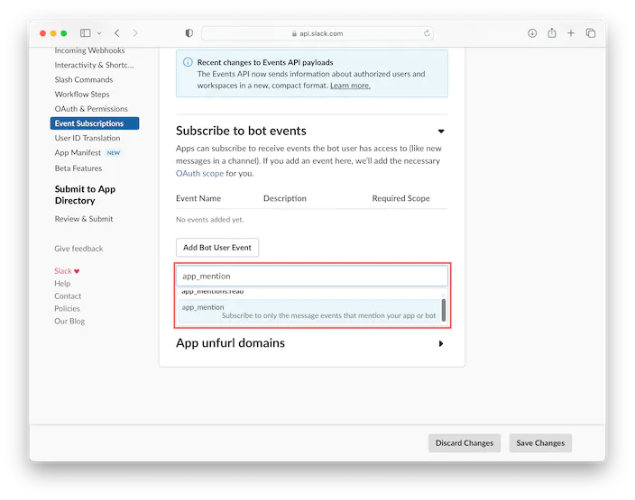Click the event search input field
Image resolution: width=635 pixels, height=500 pixels.
[x=311, y=277]
